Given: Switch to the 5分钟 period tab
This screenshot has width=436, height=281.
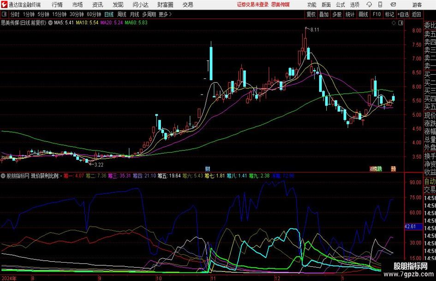Looking at the screenshot, I should (x=43, y=14).
